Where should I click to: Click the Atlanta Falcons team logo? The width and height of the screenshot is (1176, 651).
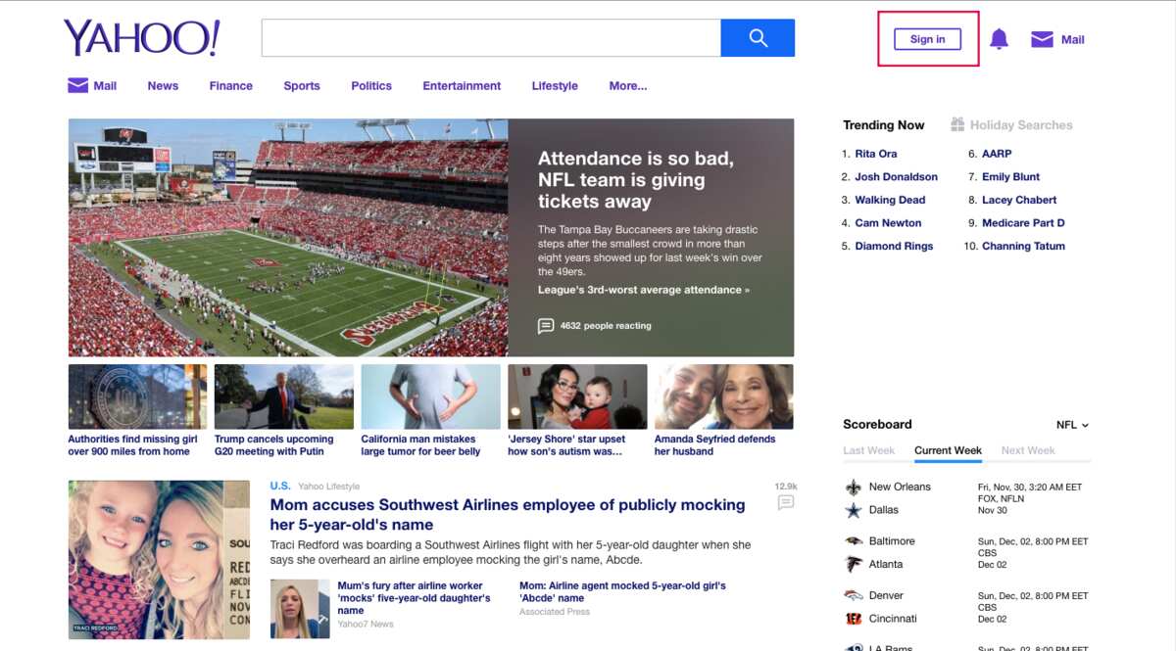[854, 564]
